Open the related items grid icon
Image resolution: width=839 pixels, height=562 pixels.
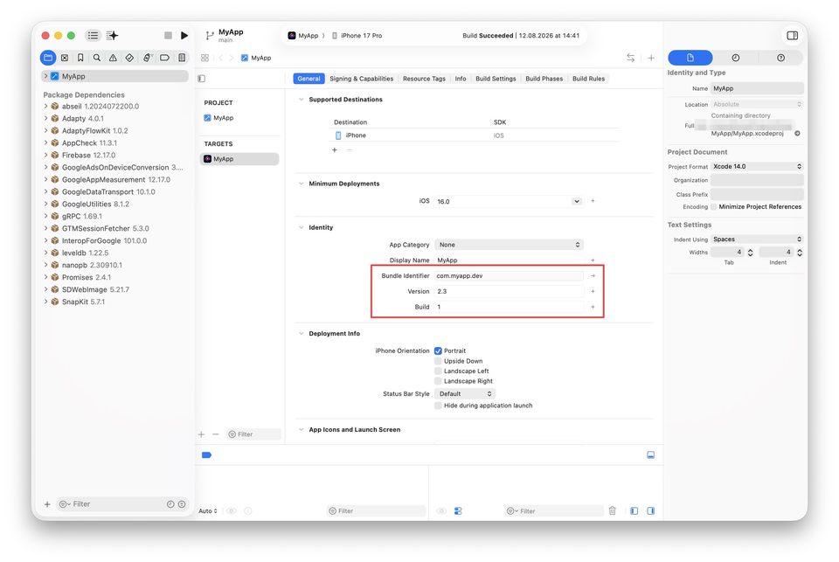tap(205, 58)
